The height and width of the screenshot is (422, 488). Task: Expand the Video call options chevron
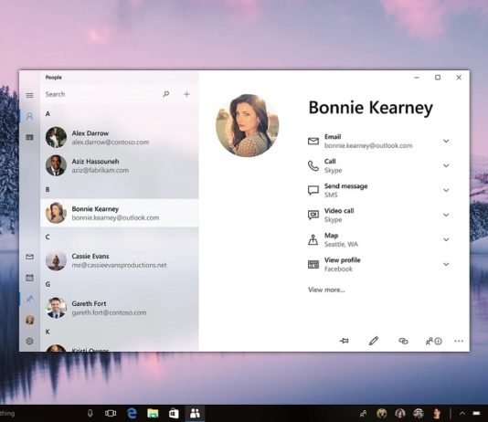pyautogui.click(x=446, y=215)
